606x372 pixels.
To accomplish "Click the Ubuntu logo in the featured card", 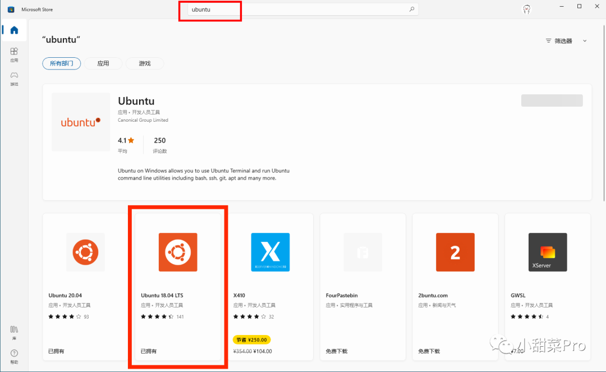I will pos(81,122).
